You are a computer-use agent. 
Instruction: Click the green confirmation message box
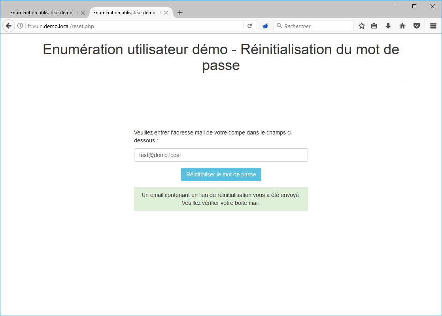[221, 199]
